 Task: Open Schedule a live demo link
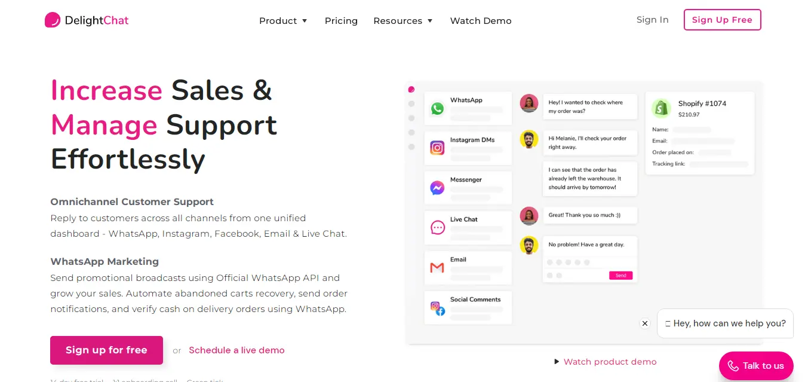(x=236, y=350)
